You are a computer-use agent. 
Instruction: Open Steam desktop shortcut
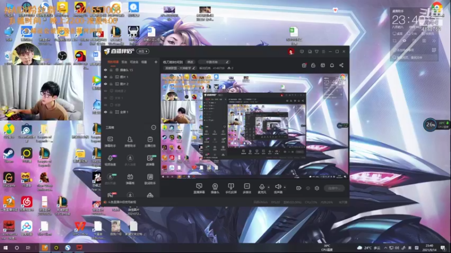[8, 155]
